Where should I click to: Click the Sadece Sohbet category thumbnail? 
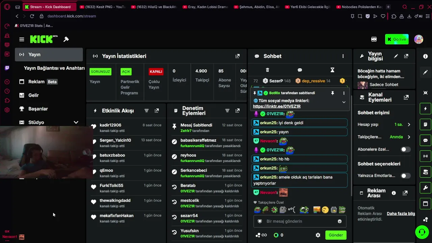(363, 85)
